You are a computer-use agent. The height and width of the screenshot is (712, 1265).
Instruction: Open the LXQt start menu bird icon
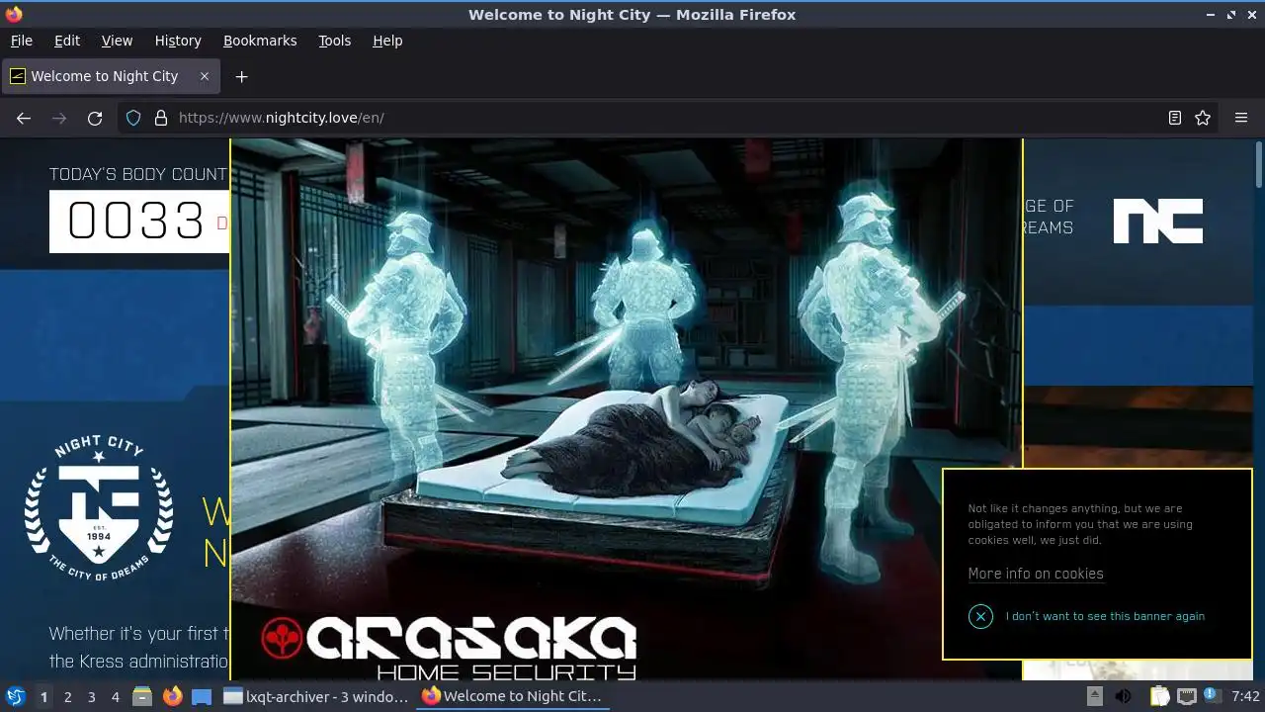click(x=16, y=696)
